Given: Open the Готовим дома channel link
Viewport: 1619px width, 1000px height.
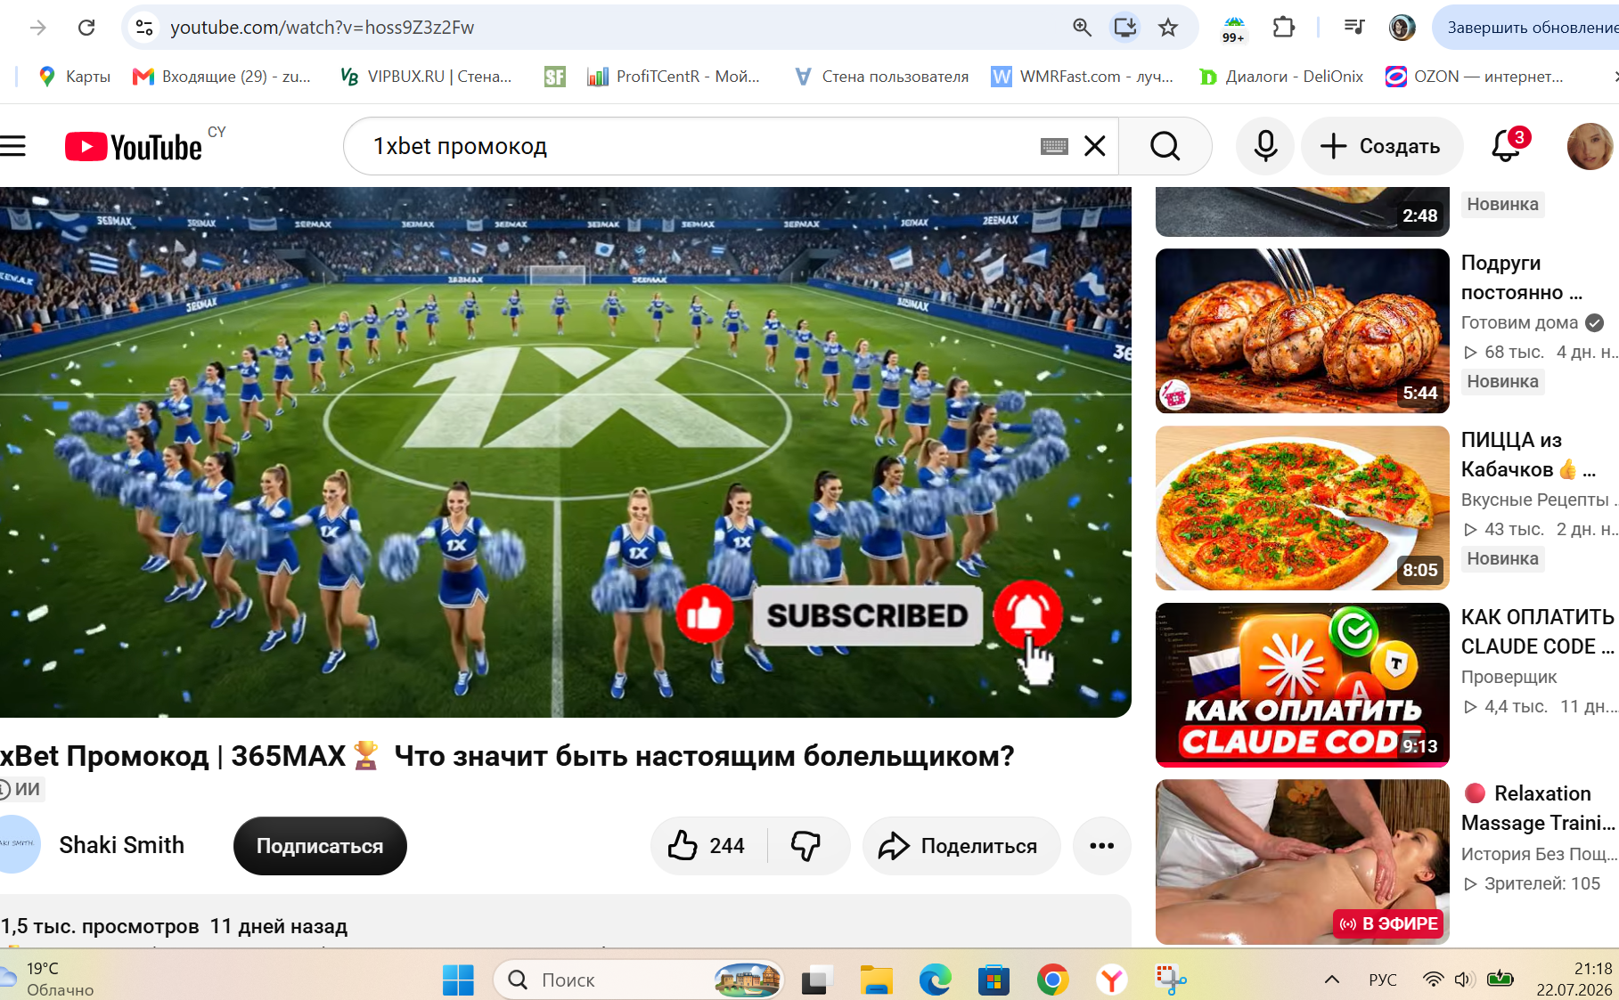Looking at the screenshot, I should coord(1519,322).
